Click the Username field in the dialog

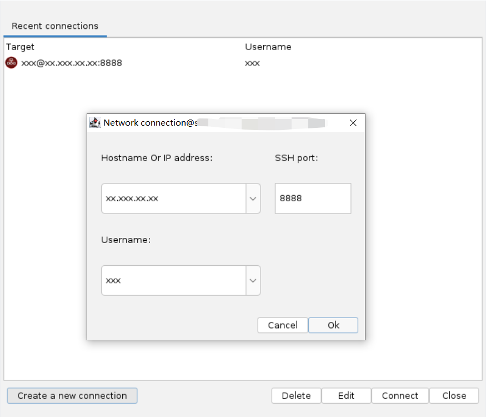[173, 280]
